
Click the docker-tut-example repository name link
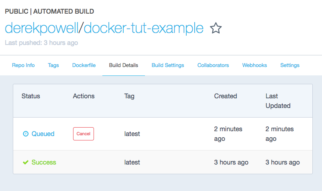143,28
